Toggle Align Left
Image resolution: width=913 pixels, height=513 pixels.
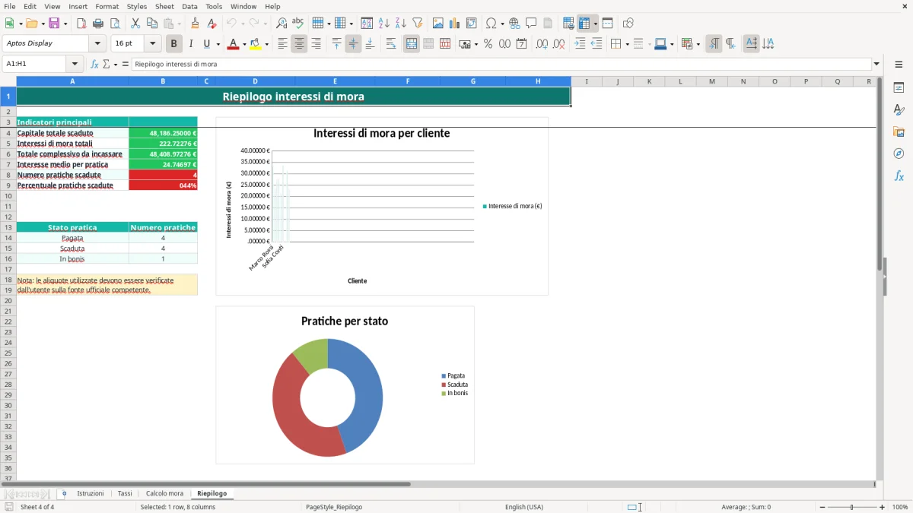(x=282, y=44)
